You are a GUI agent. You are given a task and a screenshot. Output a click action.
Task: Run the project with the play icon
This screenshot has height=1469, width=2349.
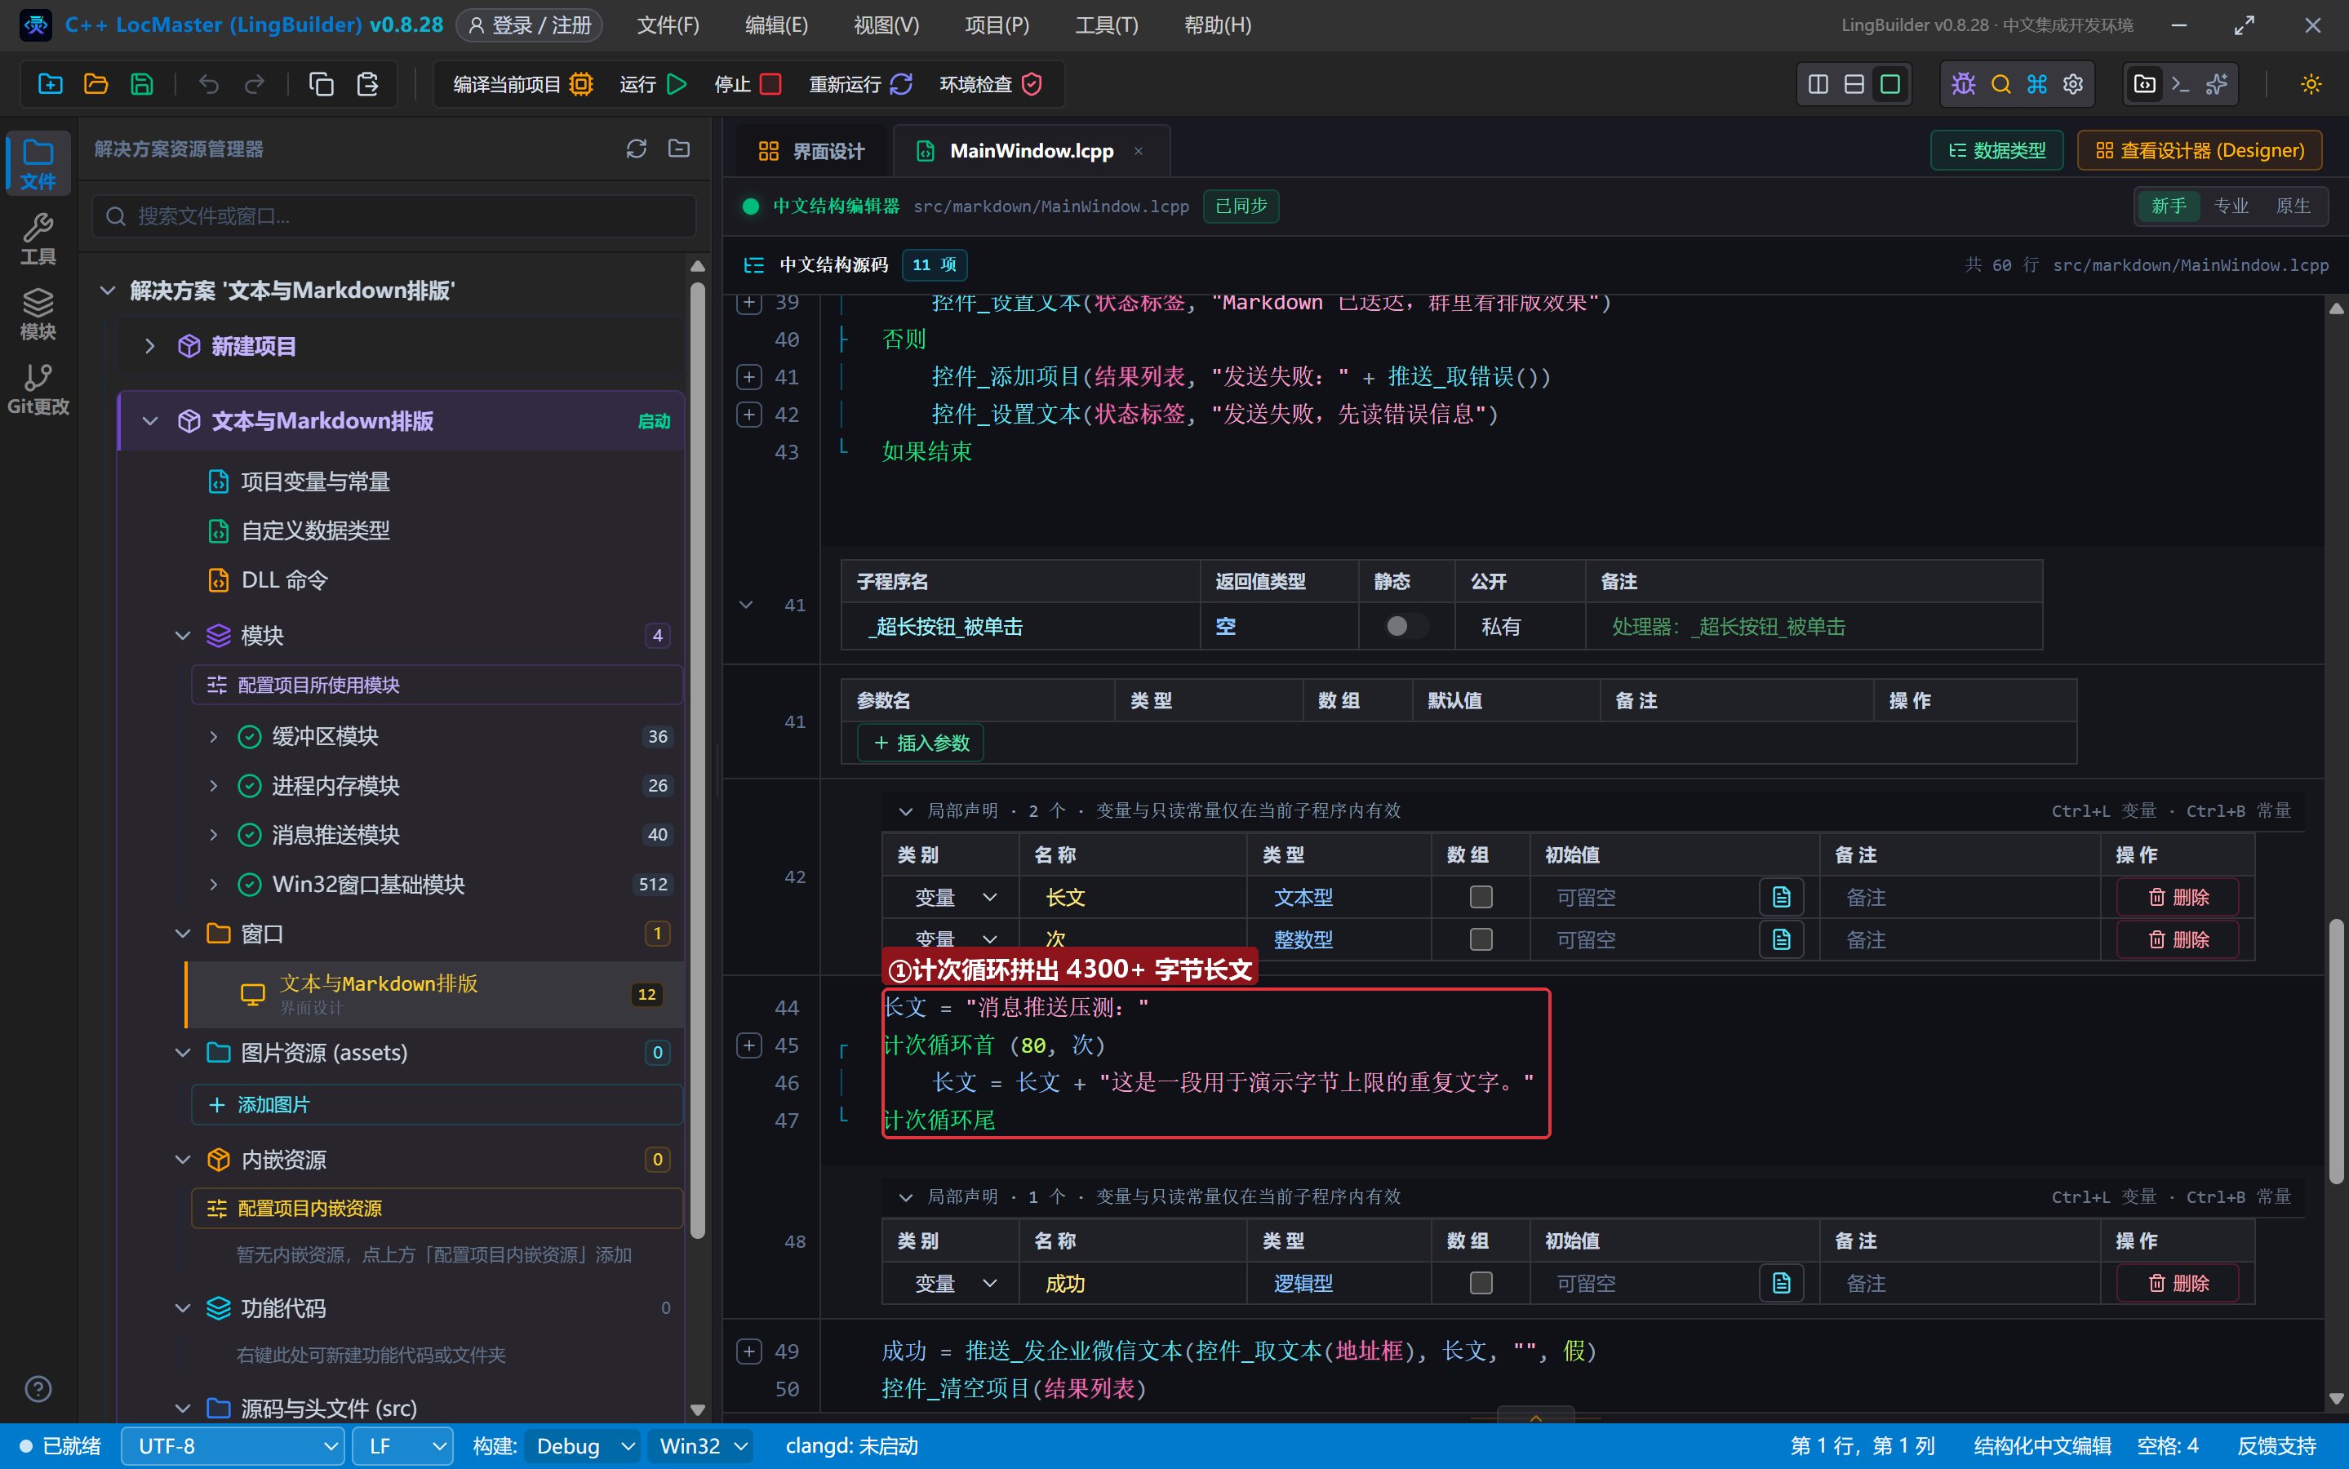[x=677, y=85]
